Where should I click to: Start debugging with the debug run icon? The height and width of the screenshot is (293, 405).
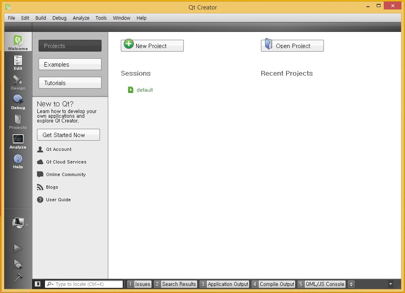click(18, 265)
